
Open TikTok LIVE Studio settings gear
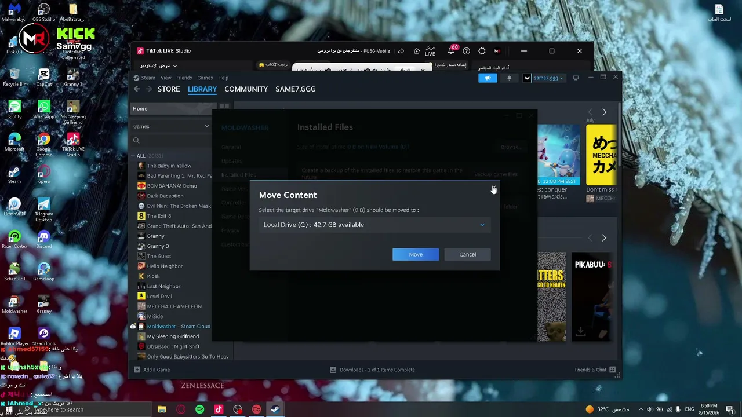(x=482, y=51)
